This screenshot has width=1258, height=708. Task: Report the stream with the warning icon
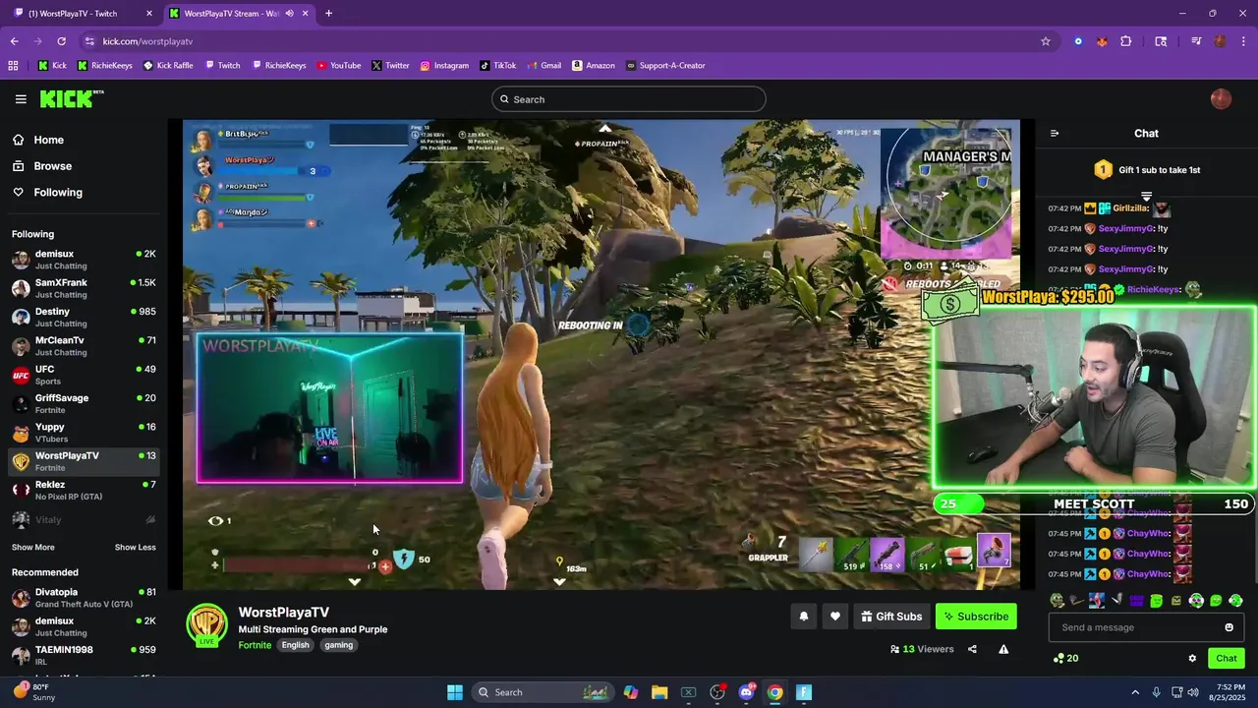(x=1003, y=649)
